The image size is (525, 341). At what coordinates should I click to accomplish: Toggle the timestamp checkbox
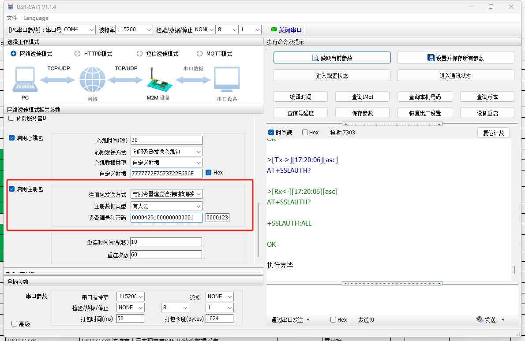pyautogui.click(x=271, y=133)
